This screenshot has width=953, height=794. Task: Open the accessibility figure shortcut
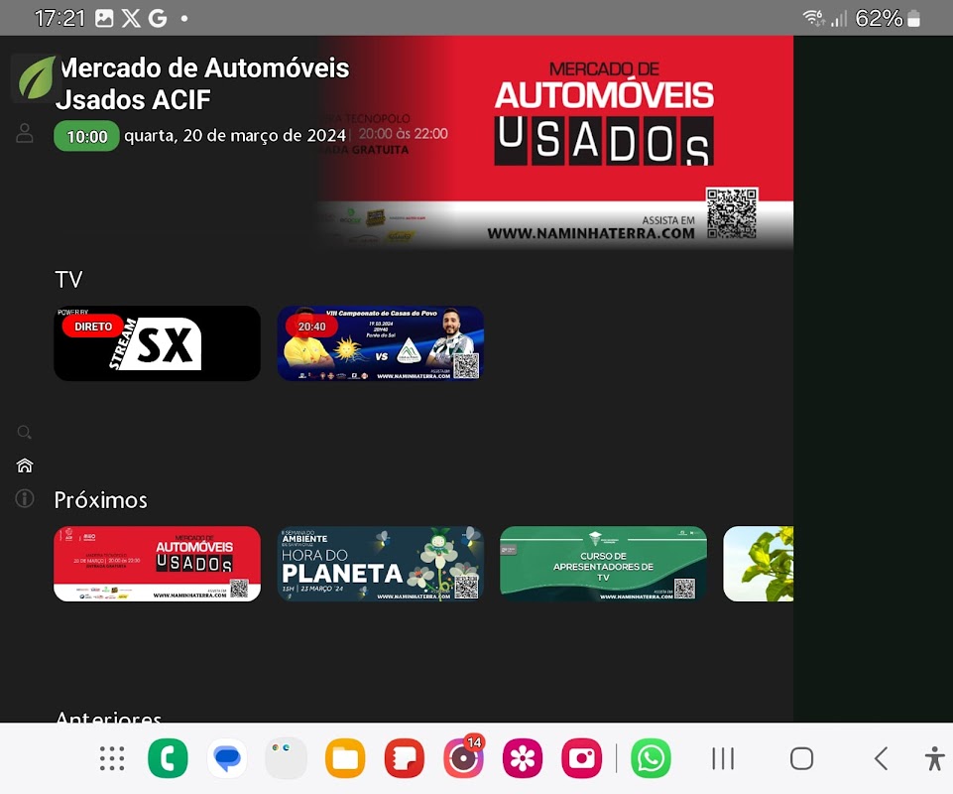click(935, 758)
